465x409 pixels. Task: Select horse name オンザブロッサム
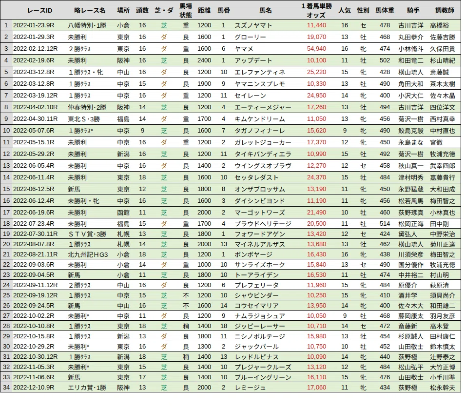pos(259,189)
